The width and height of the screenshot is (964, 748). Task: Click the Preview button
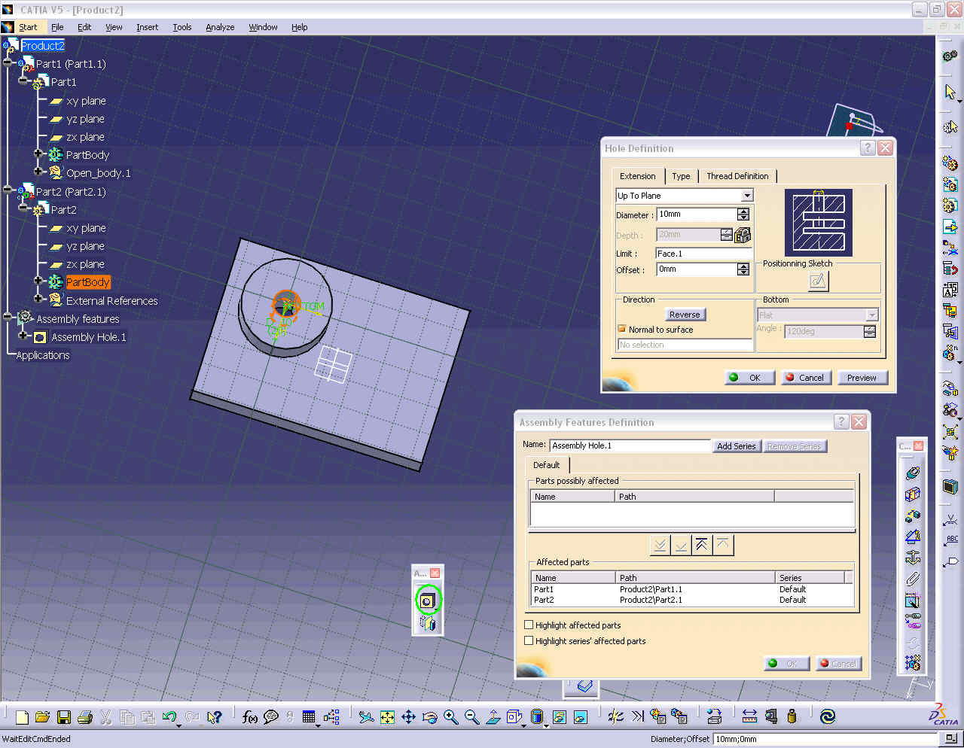[x=862, y=378]
